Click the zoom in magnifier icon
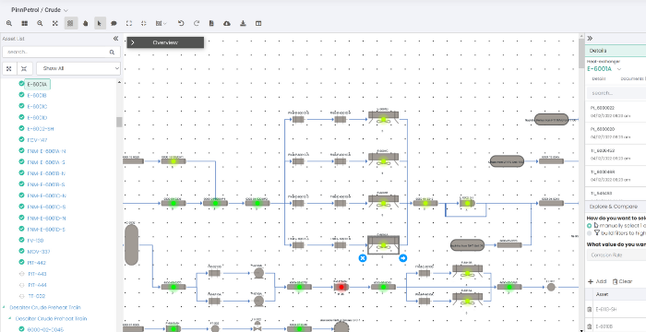The image size is (646, 332). pos(9,23)
